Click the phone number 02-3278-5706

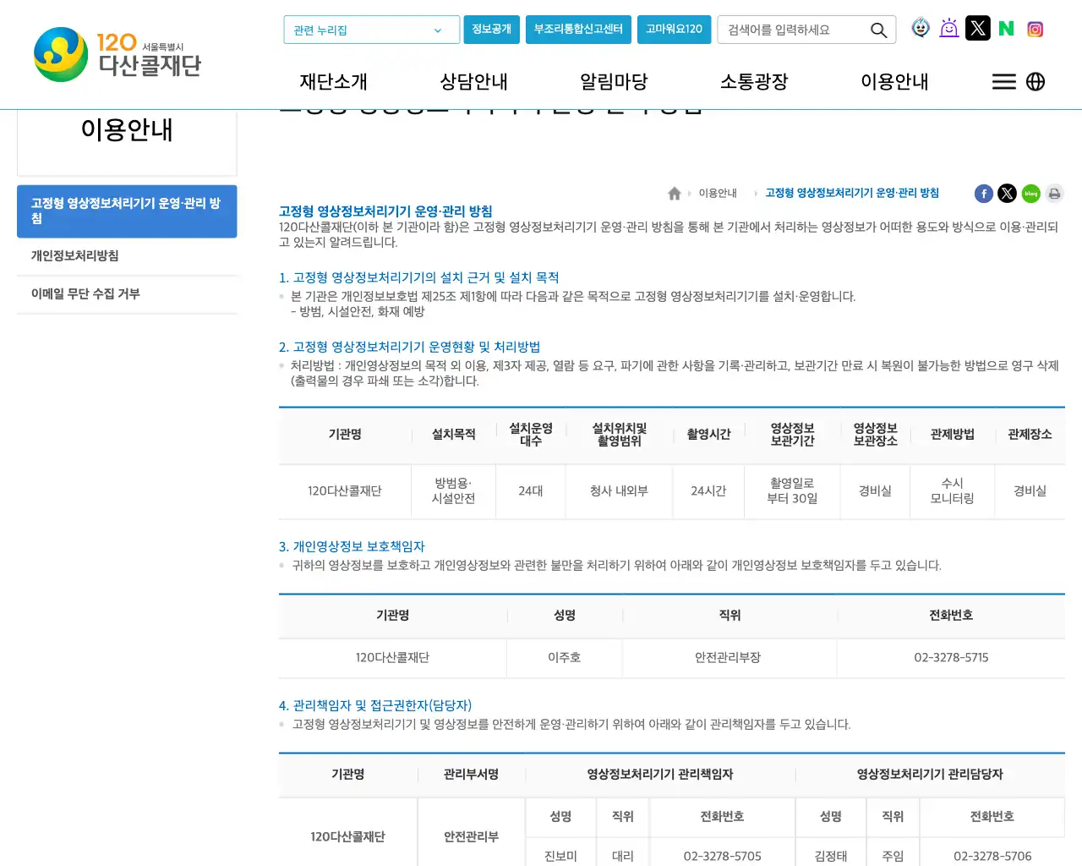pos(992,857)
